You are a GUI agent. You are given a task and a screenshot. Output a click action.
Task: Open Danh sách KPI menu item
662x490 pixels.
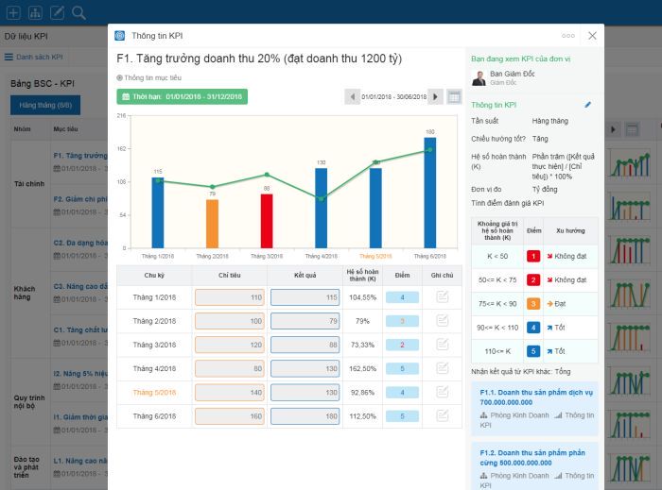(34, 57)
